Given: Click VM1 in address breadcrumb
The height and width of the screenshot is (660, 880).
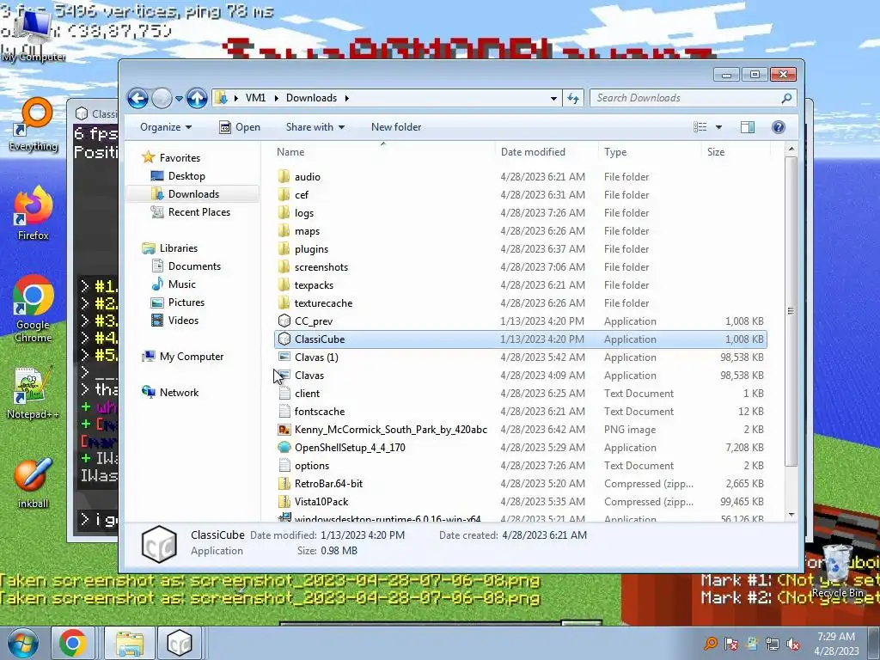Looking at the screenshot, I should click(255, 98).
